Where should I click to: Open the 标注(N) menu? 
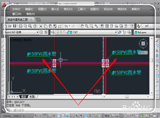coord(108,9)
